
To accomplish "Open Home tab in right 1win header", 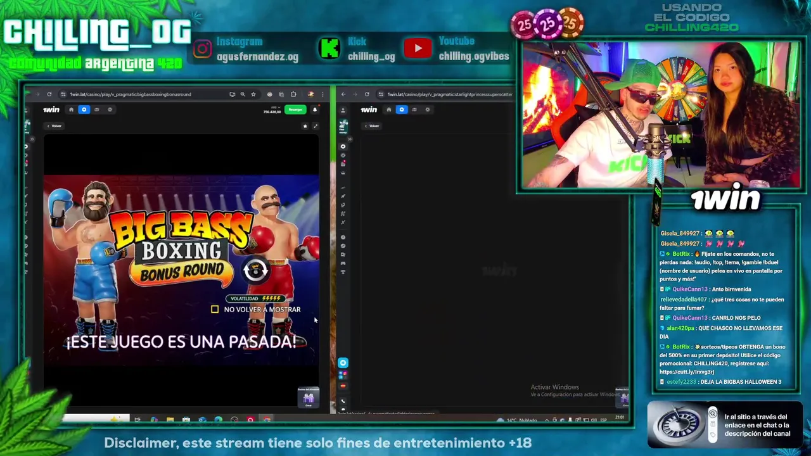I will (388, 110).
